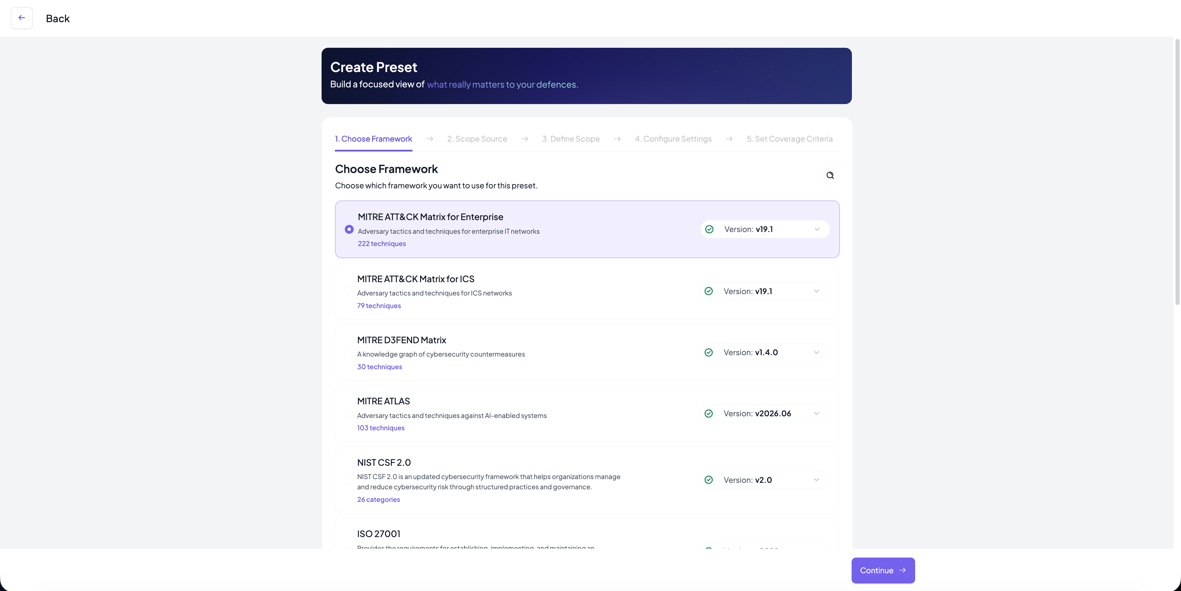The width and height of the screenshot is (1181, 591).
Task: Click the Back label text
Action: [x=58, y=18]
